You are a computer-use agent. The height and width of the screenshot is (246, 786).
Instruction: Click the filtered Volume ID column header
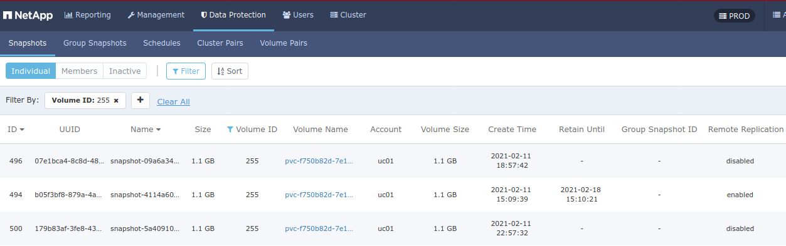(x=252, y=130)
